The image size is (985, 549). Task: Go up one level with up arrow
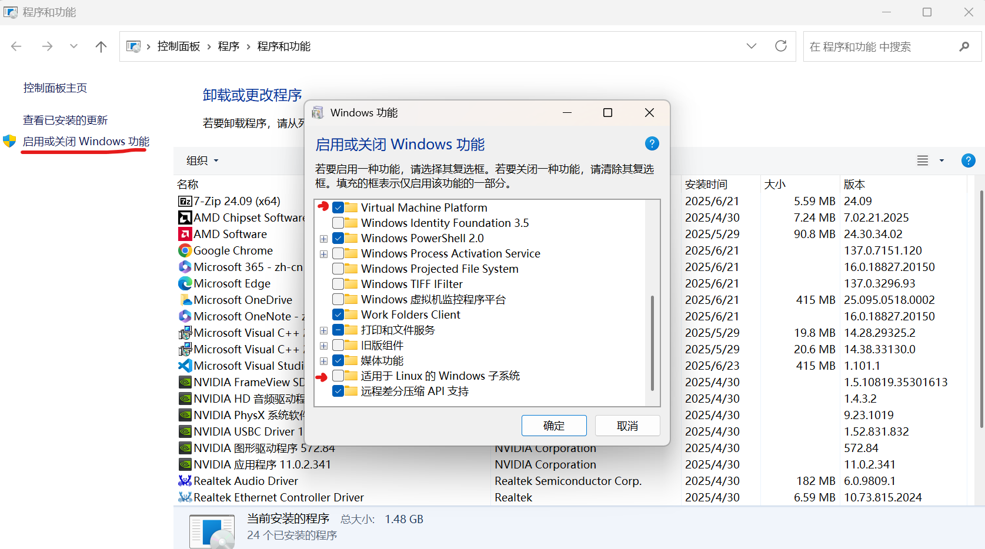click(x=101, y=46)
